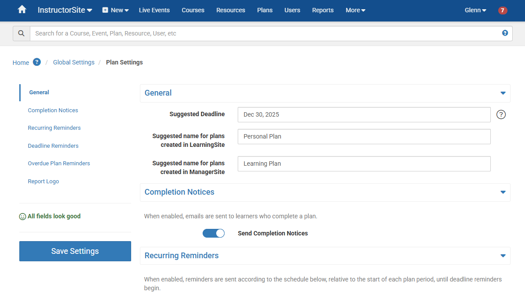Open the notifications badge showing 7

click(x=503, y=11)
